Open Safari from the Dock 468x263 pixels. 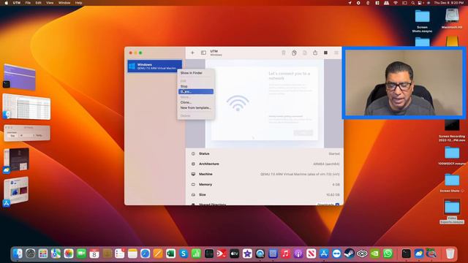[145, 254]
